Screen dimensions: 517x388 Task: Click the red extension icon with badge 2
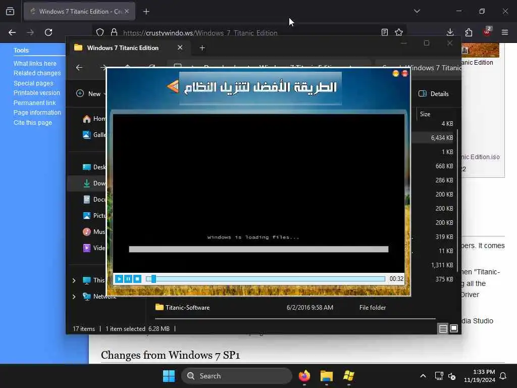tap(487, 32)
